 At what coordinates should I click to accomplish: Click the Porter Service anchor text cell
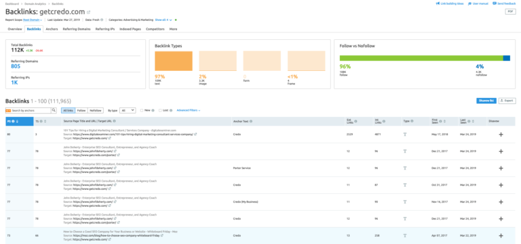click(x=242, y=168)
